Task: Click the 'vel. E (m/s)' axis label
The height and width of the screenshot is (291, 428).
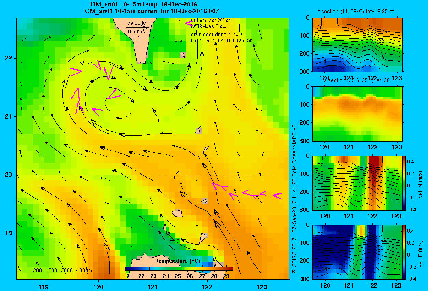Action: point(420,254)
